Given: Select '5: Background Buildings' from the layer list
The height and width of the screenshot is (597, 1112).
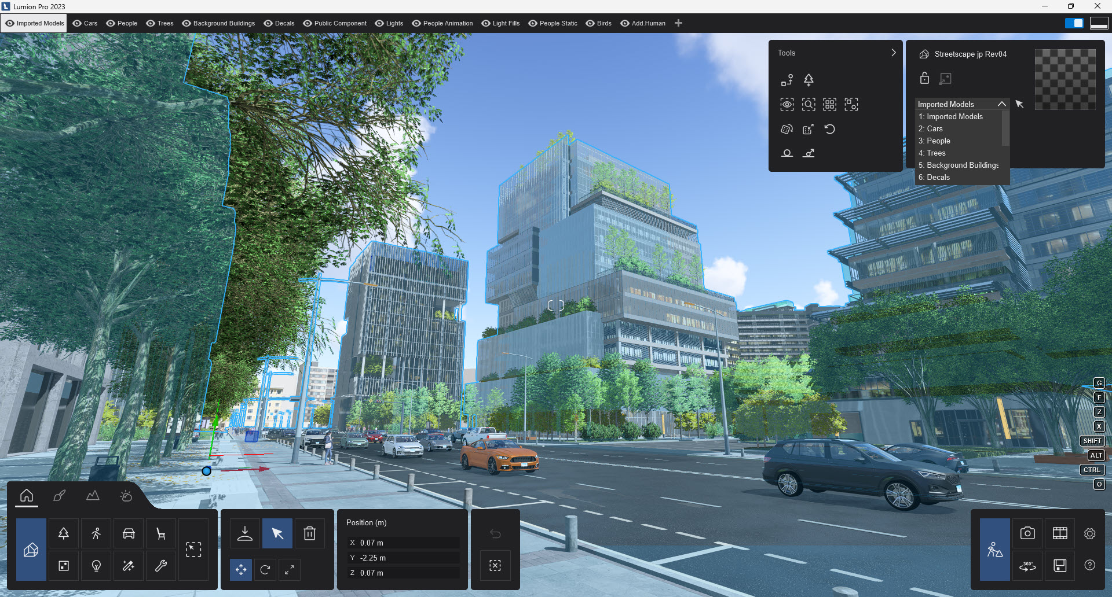Looking at the screenshot, I should [958, 165].
